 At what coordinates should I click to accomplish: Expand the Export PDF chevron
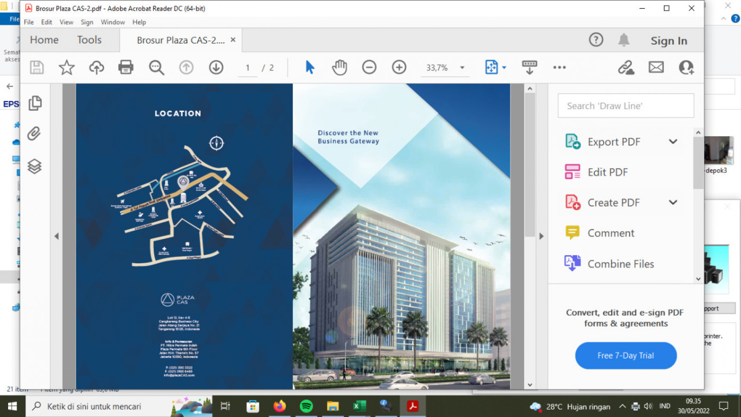click(x=673, y=141)
